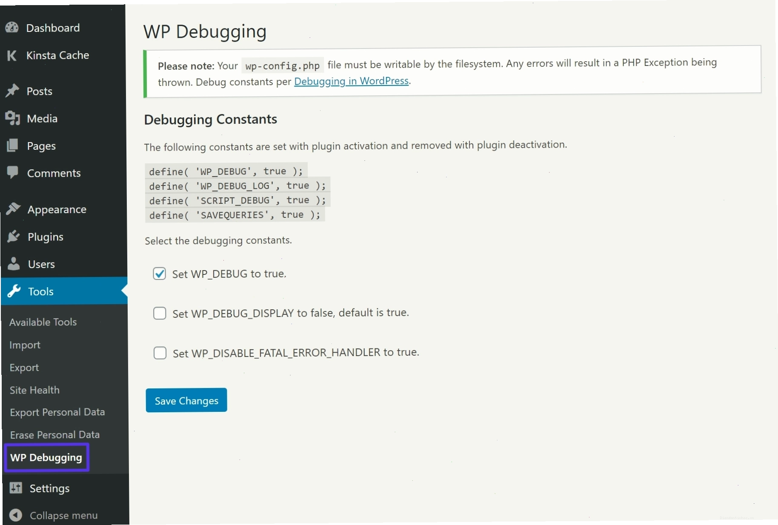Click the Users person icon
Screen dimensions: 778x525
pos(14,264)
